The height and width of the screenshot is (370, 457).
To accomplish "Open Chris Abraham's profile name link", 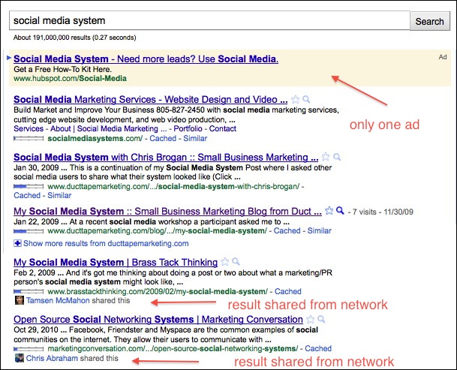I will coord(52,358).
